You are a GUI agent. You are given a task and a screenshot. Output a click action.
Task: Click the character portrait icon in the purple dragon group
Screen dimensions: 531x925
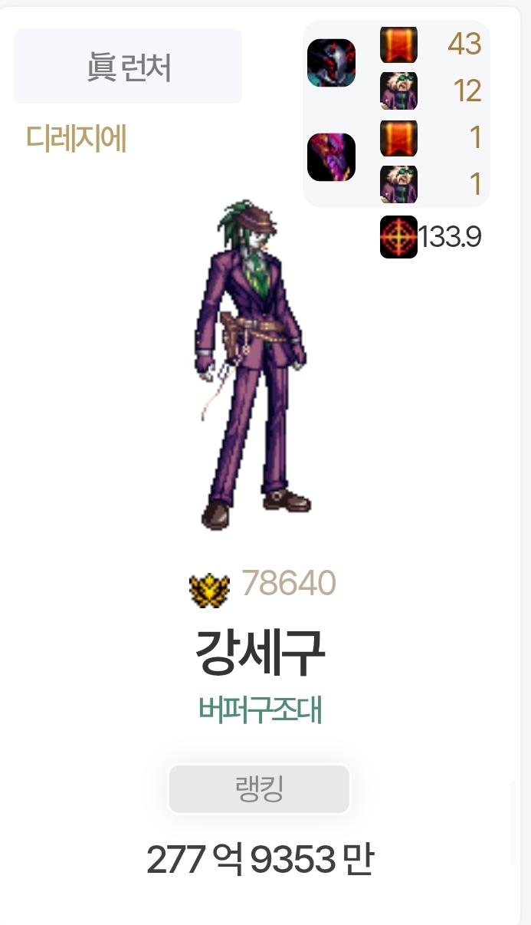pos(398,184)
